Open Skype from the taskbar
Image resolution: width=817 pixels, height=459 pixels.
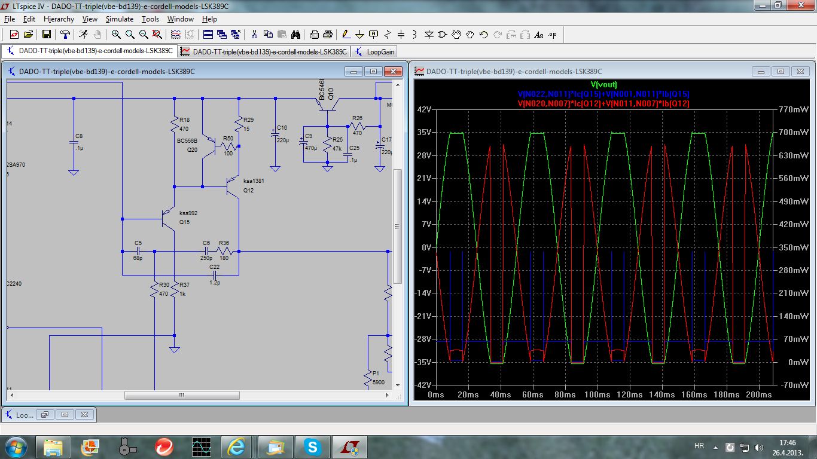(312, 446)
